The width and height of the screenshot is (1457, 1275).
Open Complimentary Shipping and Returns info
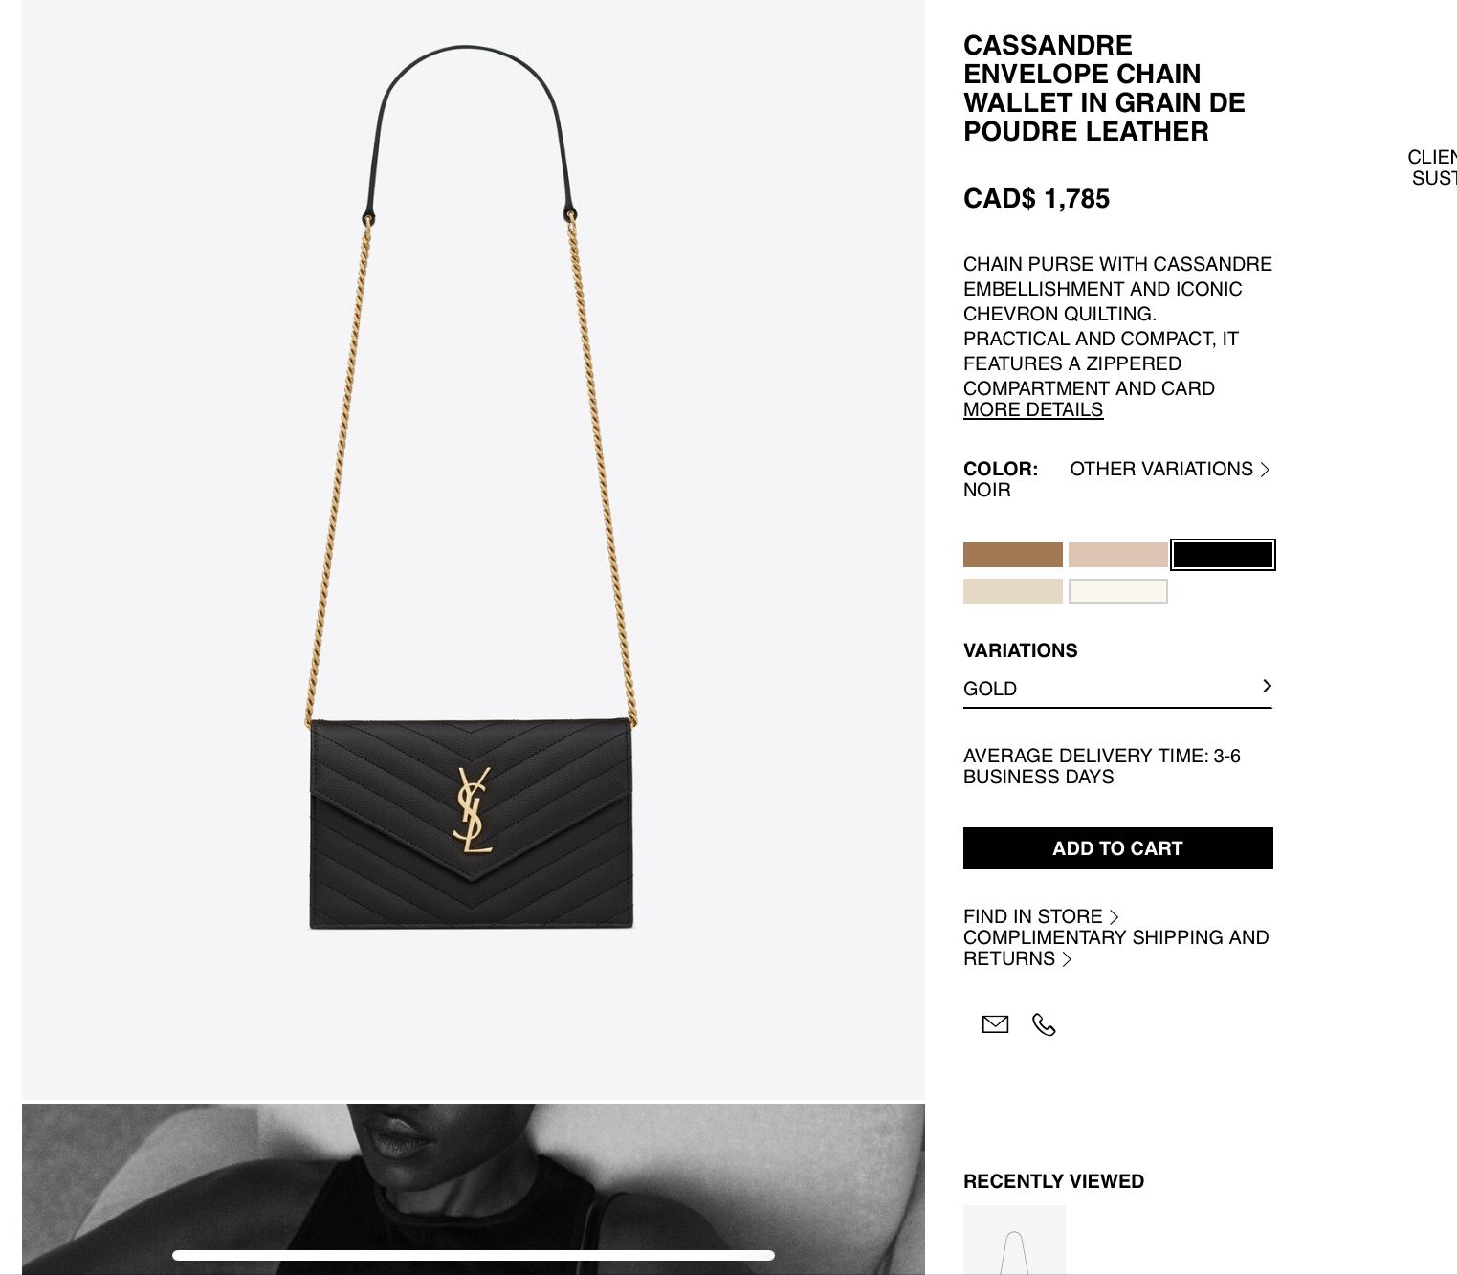1115,948
